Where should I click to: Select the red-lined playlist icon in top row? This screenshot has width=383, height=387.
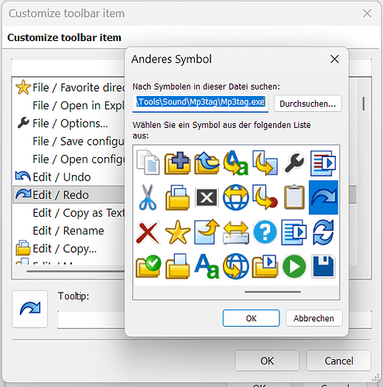click(x=323, y=163)
